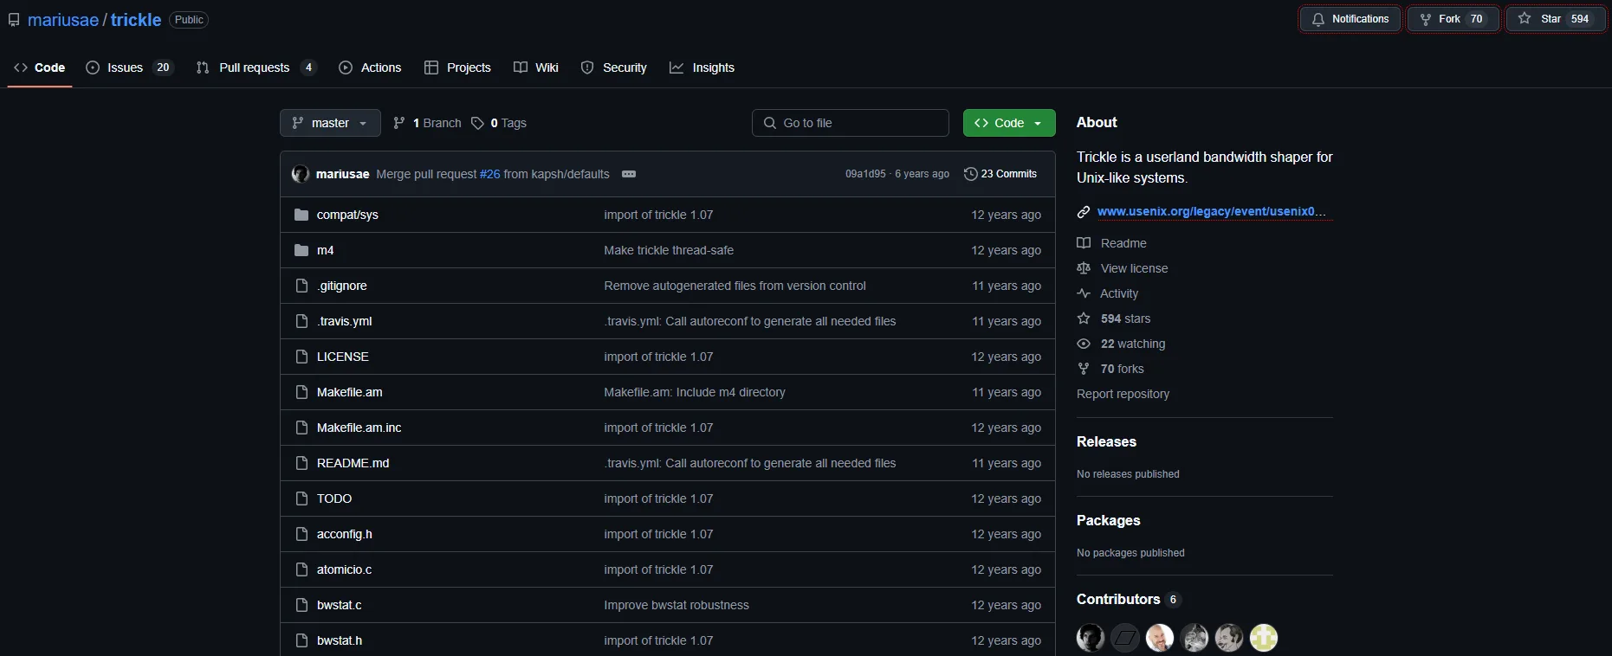View the 0 Tags link

point(499,123)
